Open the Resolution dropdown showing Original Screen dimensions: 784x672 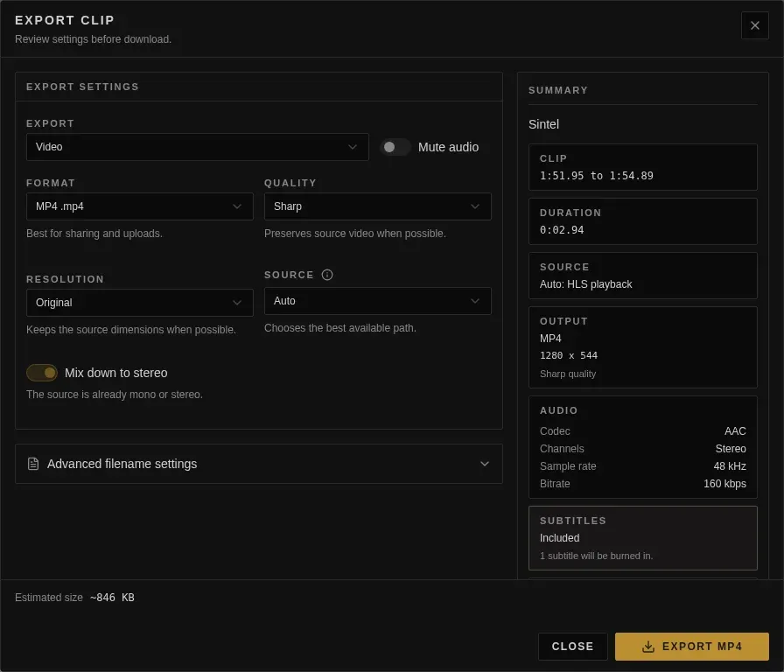point(139,303)
